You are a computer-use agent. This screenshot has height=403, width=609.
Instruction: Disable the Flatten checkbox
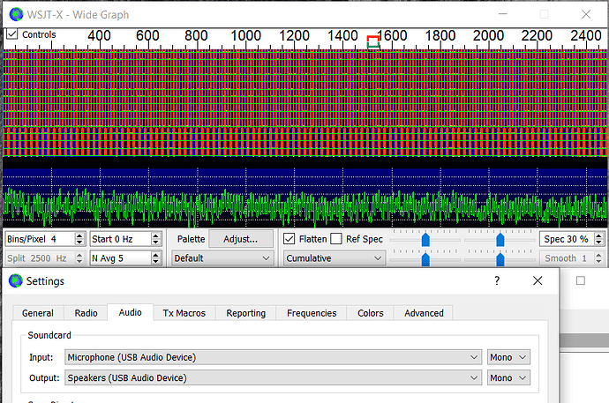click(x=289, y=239)
